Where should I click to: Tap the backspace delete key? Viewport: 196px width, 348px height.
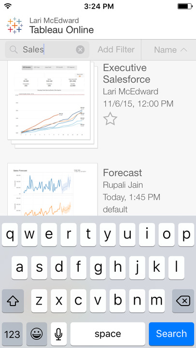click(x=183, y=301)
